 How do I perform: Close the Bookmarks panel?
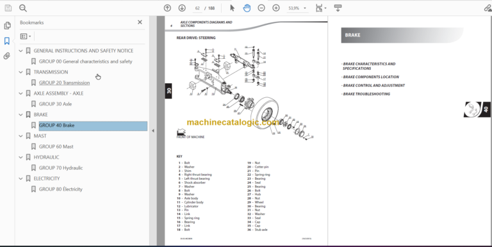click(x=140, y=22)
